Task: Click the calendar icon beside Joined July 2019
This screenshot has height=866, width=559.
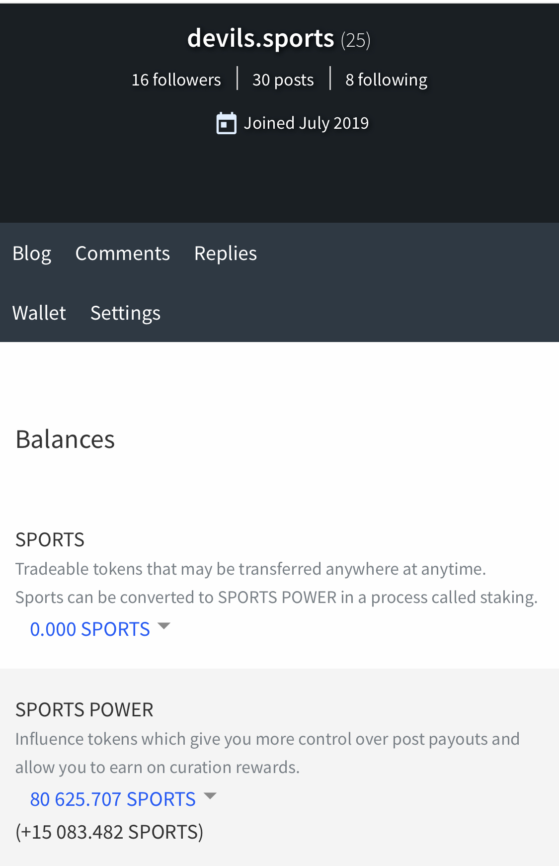Action: pyautogui.click(x=226, y=123)
